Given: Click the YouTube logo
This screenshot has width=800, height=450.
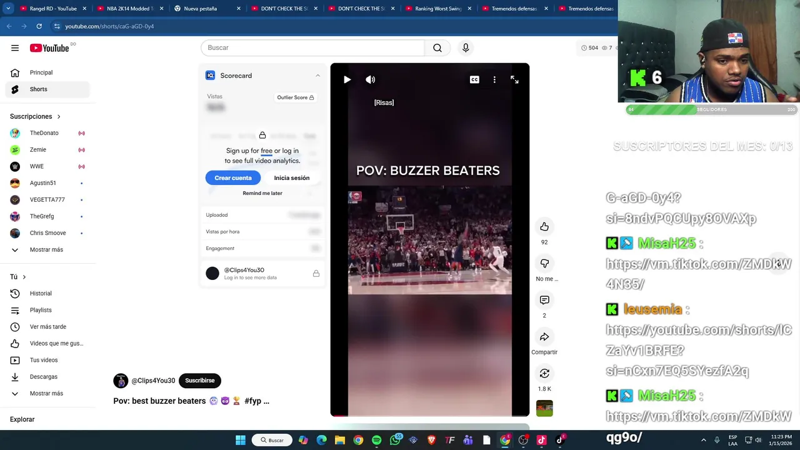Looking at the screenshot, I should point(49,48).
